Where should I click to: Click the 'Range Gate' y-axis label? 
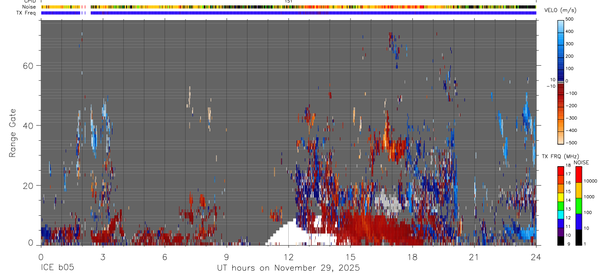coord(12,133)
